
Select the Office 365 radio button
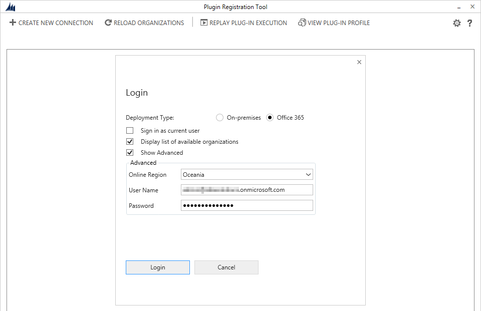(x=270, y=118)
